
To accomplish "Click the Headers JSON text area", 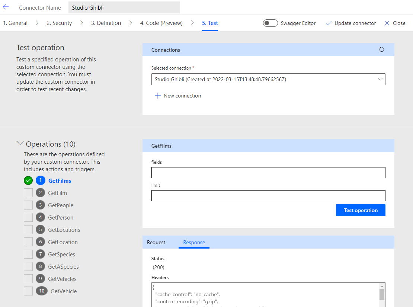I will pos(266,295).
